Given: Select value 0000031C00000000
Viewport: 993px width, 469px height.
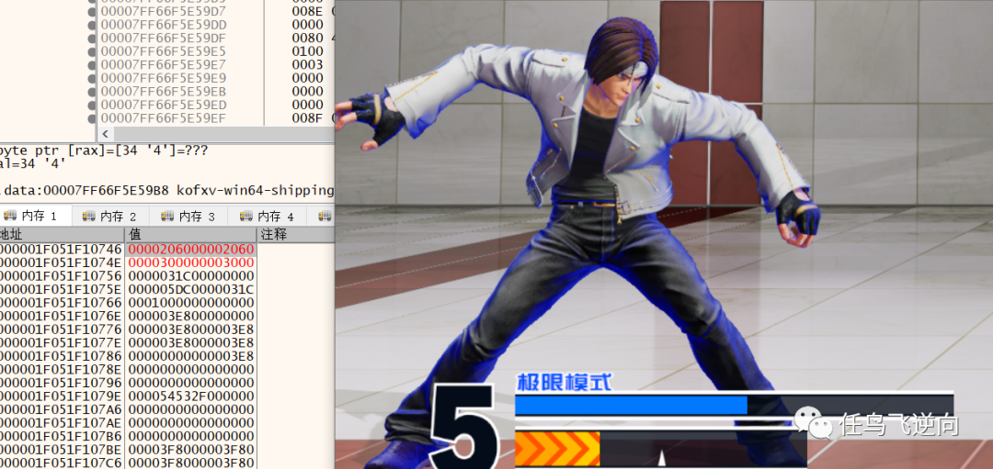Looking at the screenshot, I should coord(191,276).
